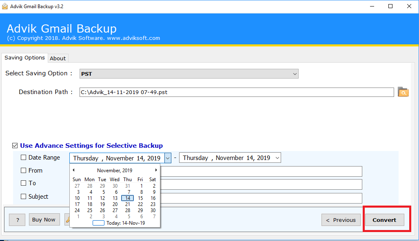Switch to the About tab
This screenshot has height=241, width=419.
[58, 58]
